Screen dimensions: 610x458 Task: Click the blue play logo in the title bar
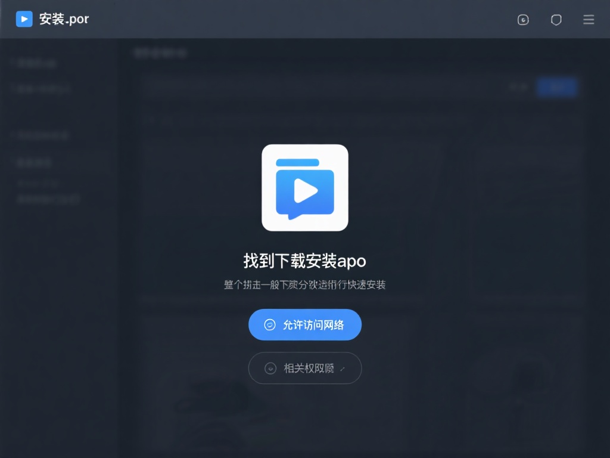pos(24,19)
